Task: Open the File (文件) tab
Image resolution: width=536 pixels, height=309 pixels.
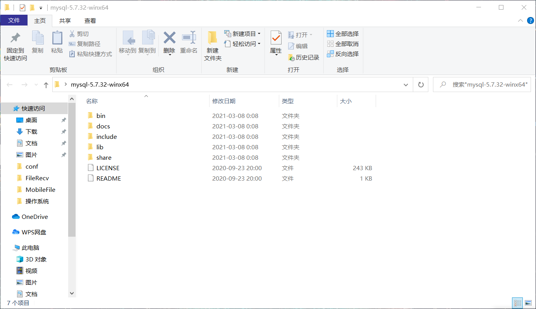Action: 14,20
